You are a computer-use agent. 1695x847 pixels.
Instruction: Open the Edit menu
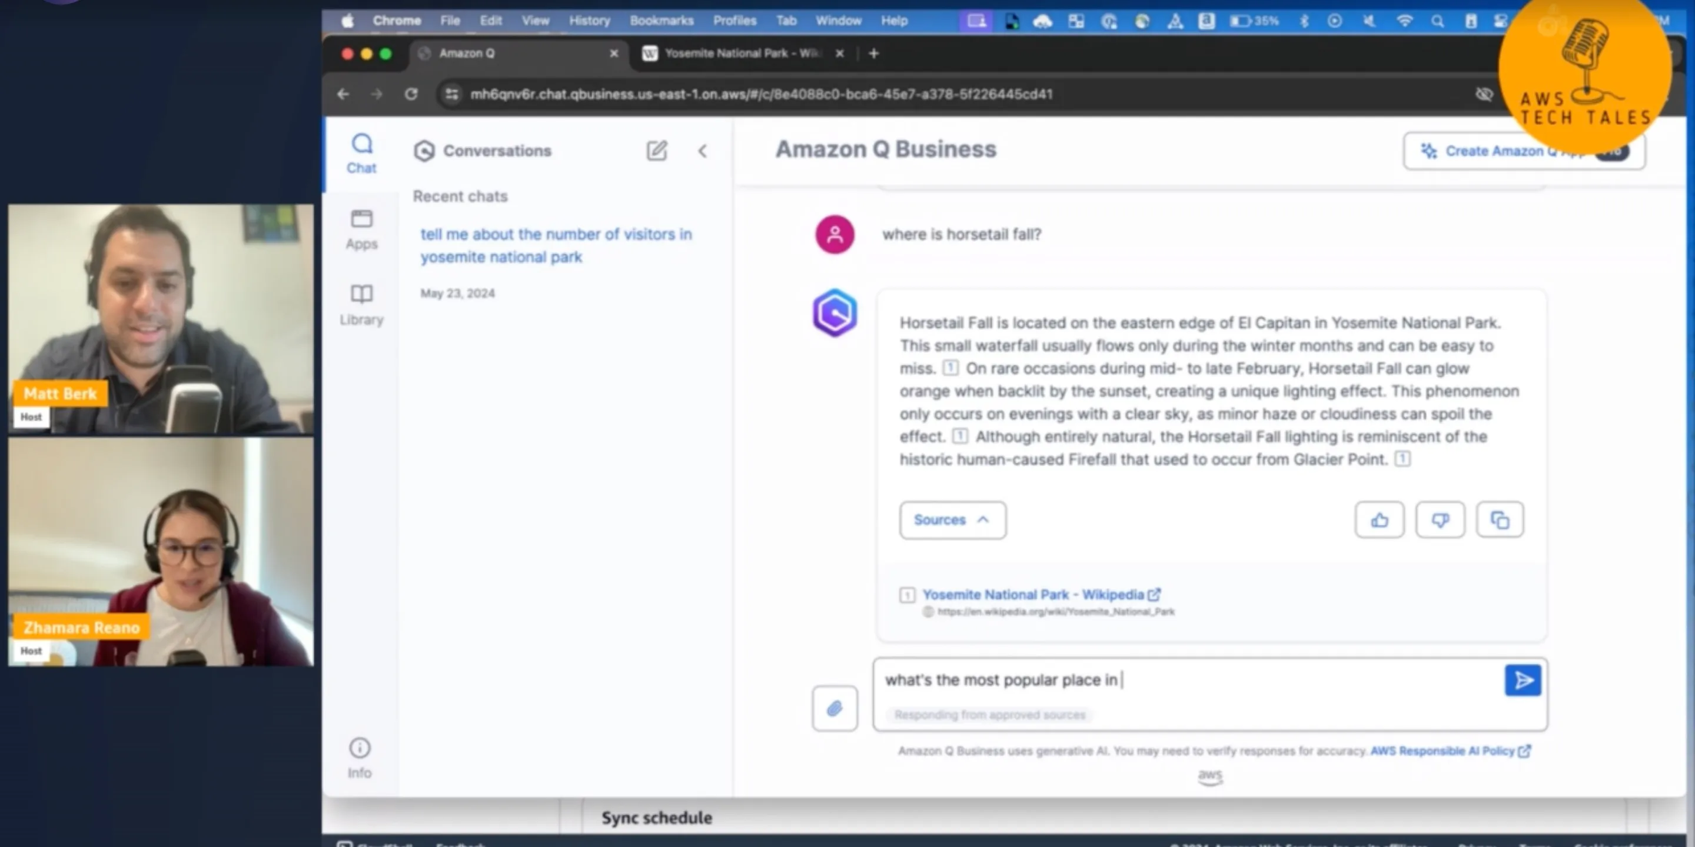(491, 21)
